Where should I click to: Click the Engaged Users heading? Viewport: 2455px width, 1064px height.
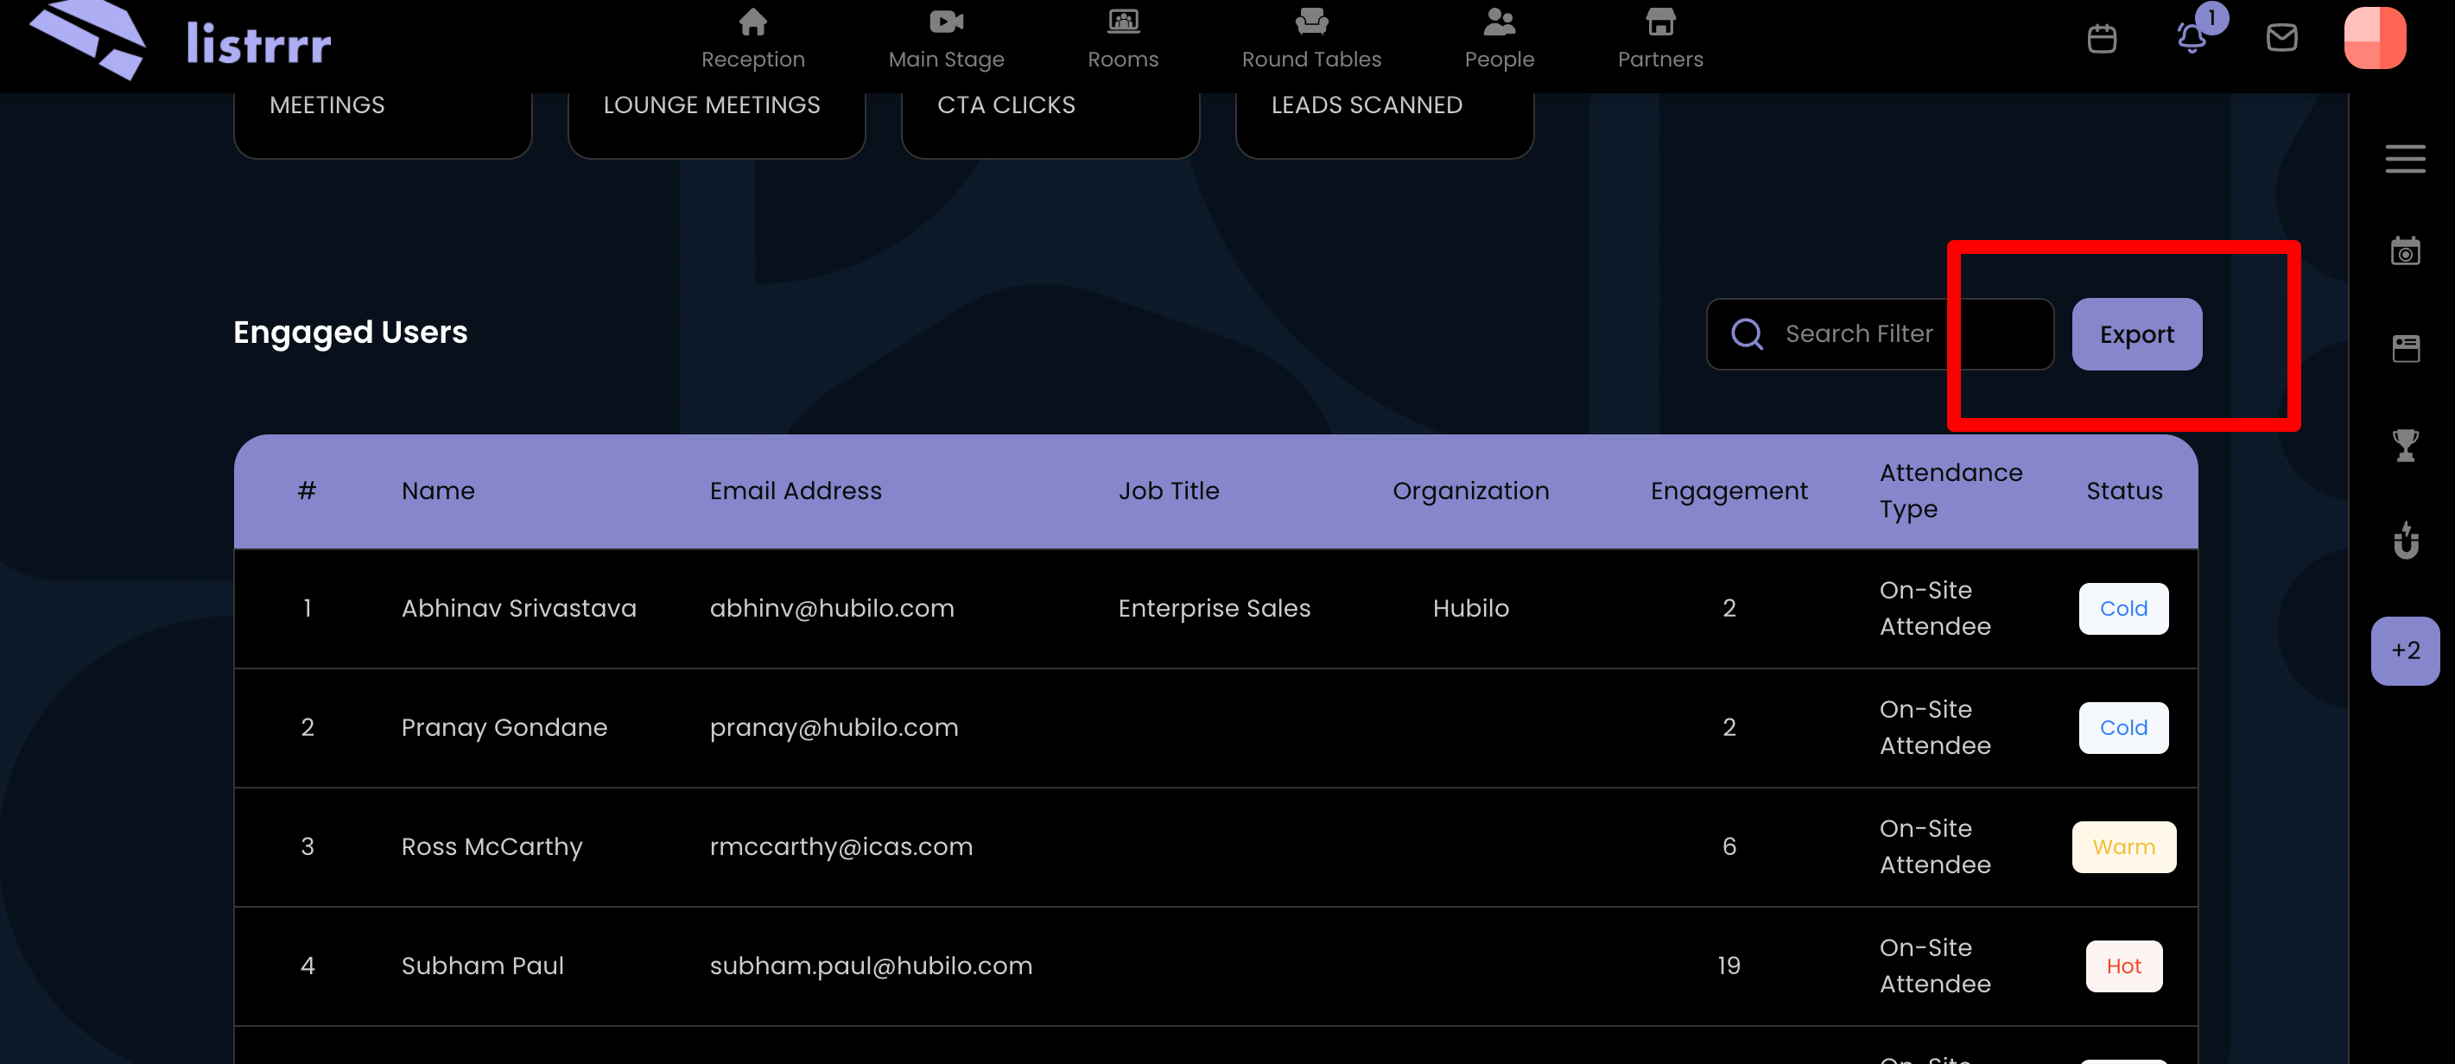pyautogui.click(x=350, y=332)
